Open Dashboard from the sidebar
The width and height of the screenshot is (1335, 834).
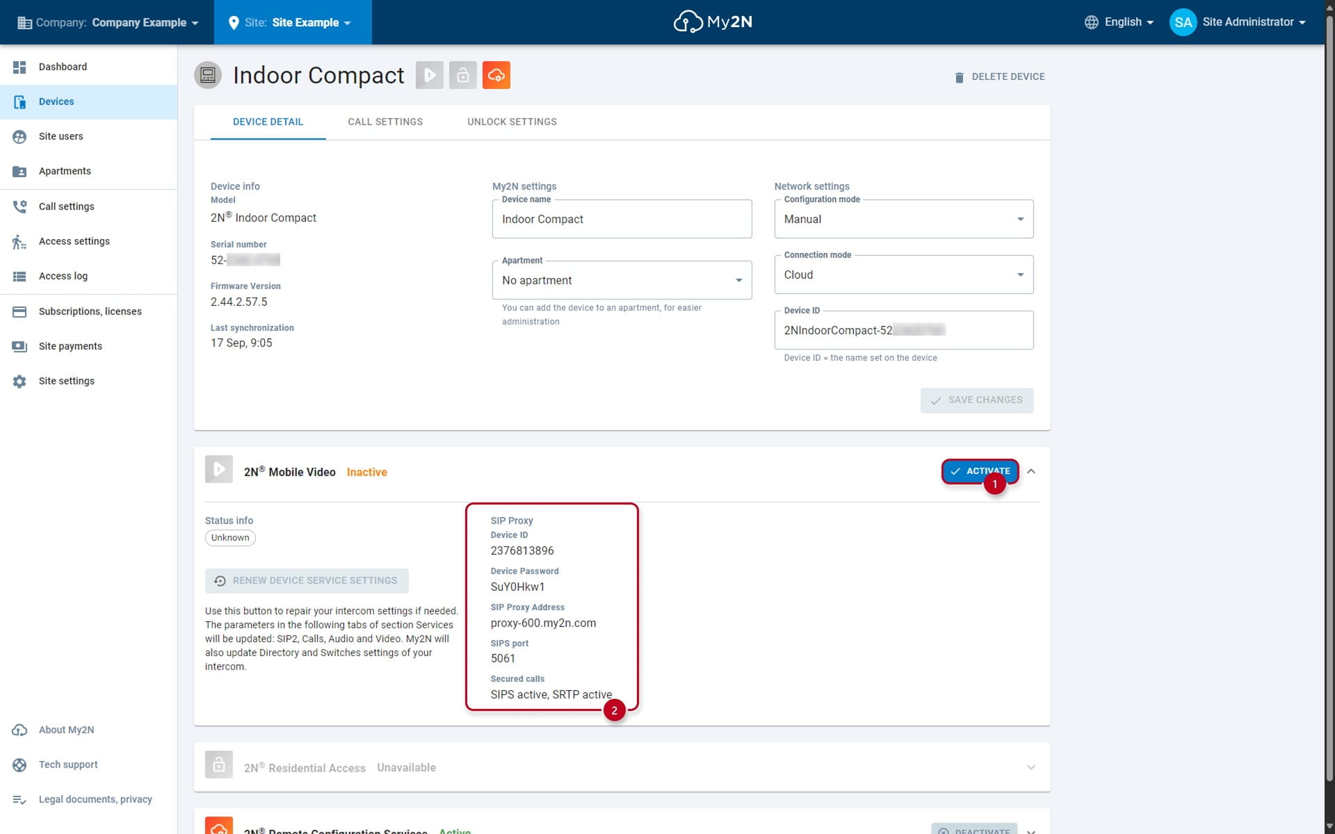(88, 67)
